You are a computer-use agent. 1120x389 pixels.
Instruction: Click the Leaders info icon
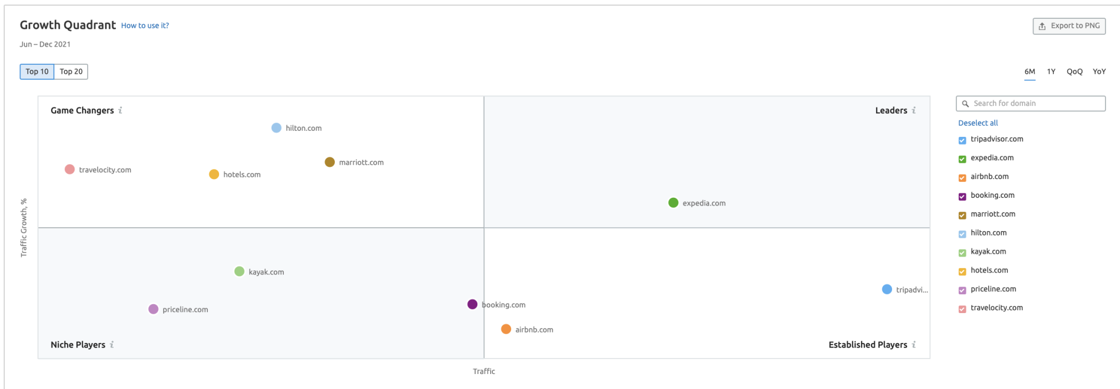click(914, 110)
